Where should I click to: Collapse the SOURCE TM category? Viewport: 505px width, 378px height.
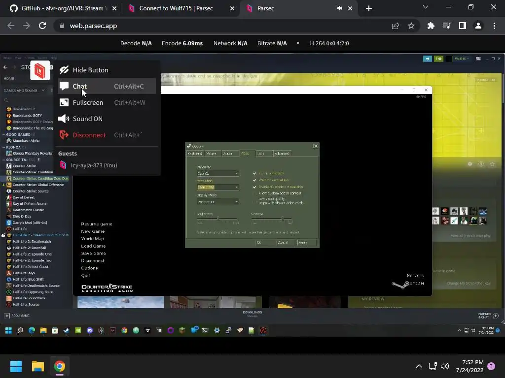point(4,160)
